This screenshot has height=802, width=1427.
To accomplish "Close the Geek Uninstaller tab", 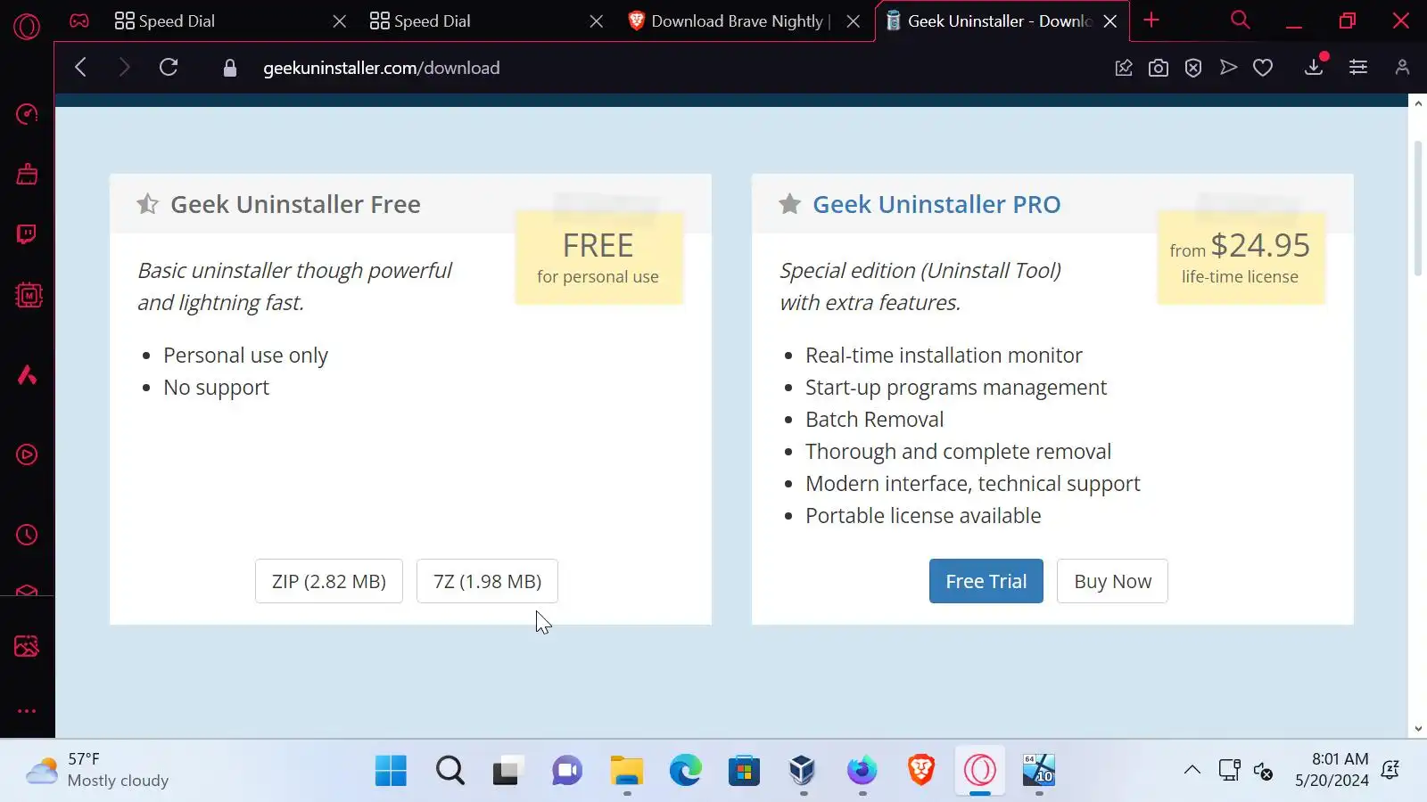I will [1110, 21].
